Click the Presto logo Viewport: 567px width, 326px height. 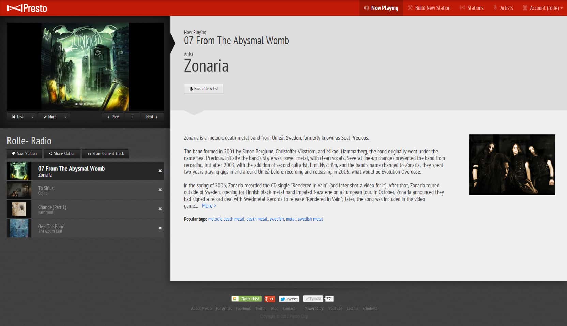[x=27, y=8]
